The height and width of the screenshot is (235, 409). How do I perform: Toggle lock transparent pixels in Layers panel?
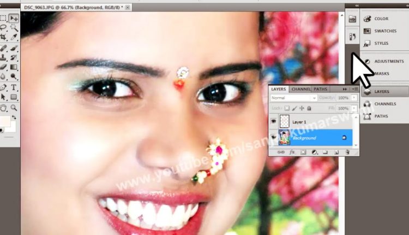click(x=287, y=108)
